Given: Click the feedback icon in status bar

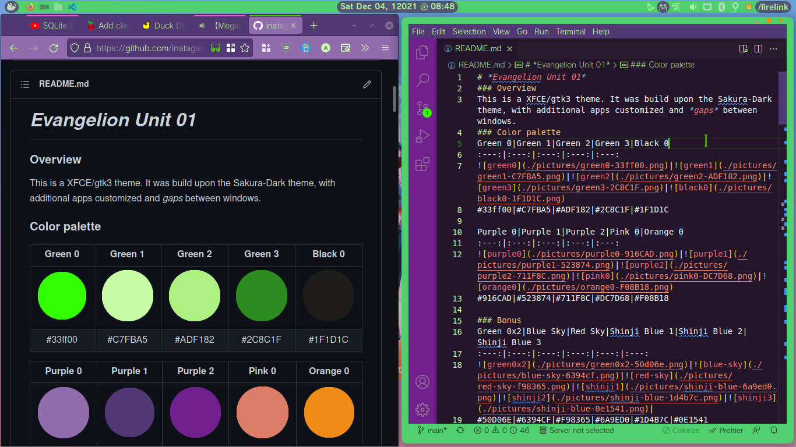Looking at the screenshot, I should coord(756,431).
